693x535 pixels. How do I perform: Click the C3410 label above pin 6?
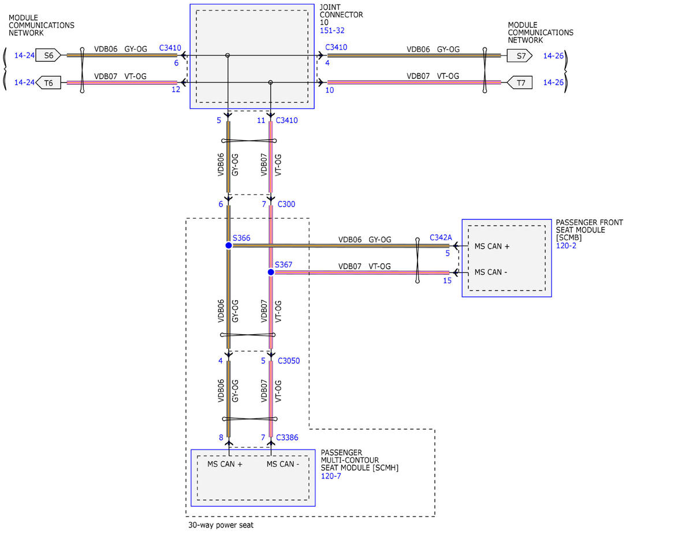170,48
